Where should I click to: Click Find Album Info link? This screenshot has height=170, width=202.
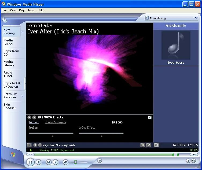[x=176, y=26]
